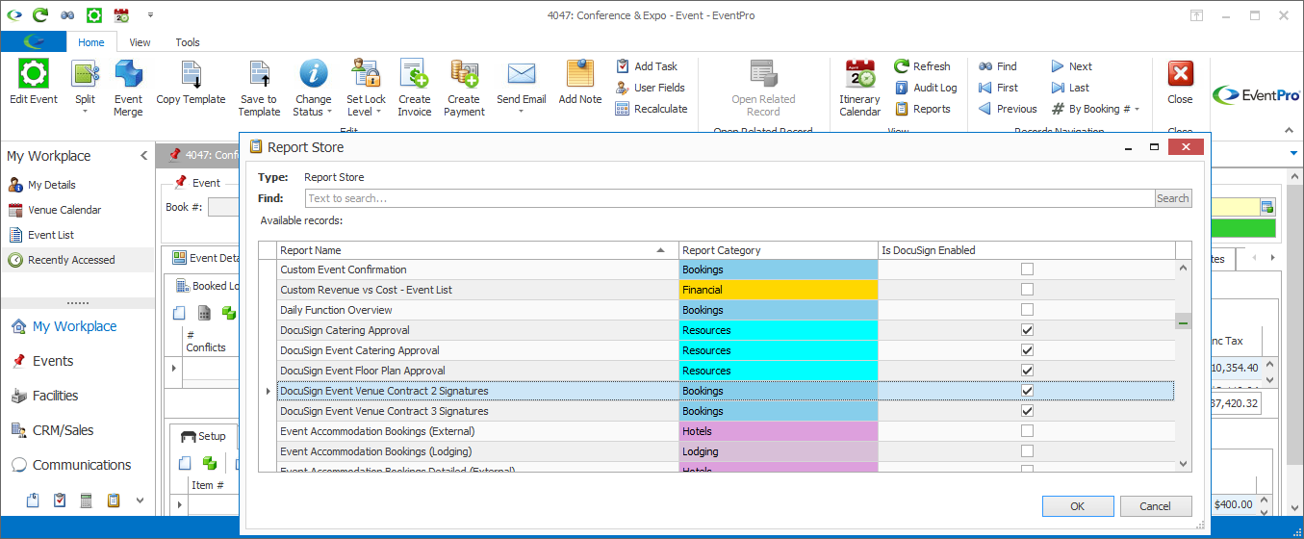Switch to the Home ribbon tab
Viewport: 1304px width, 539px height.
[91, 42]
